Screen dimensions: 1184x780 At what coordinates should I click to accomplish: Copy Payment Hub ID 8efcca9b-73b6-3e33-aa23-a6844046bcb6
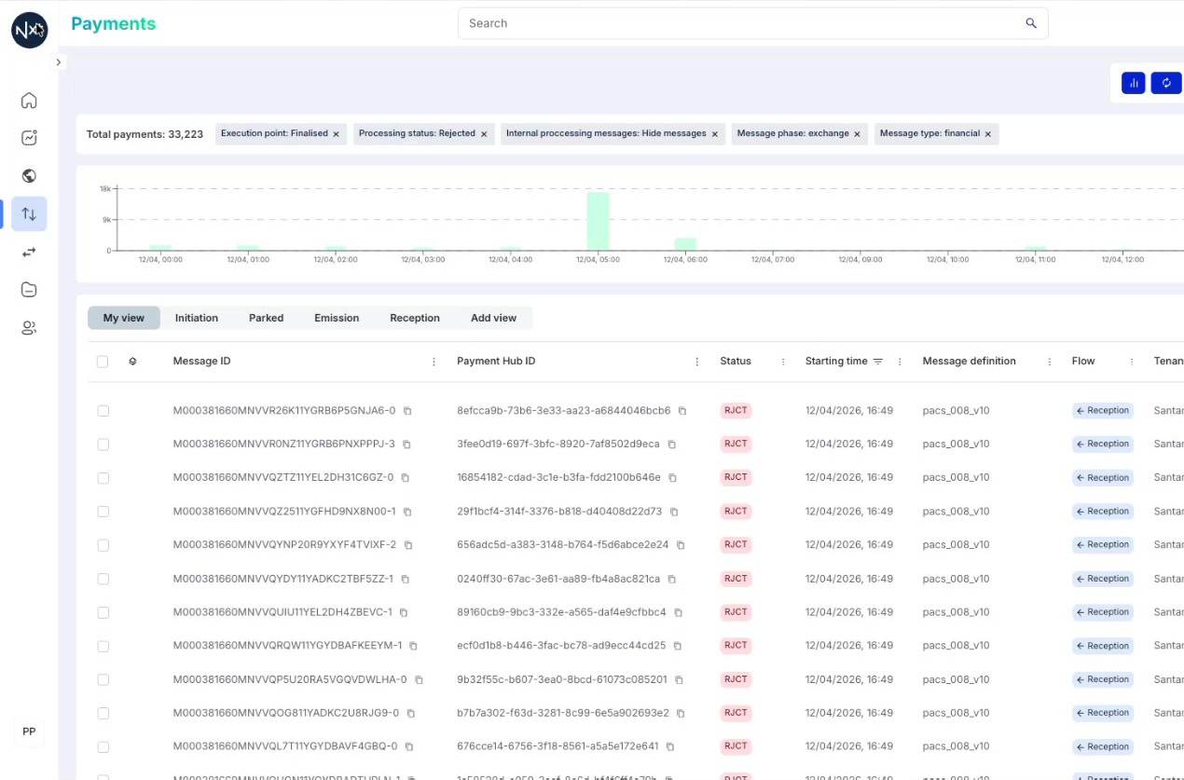[682, 411]
